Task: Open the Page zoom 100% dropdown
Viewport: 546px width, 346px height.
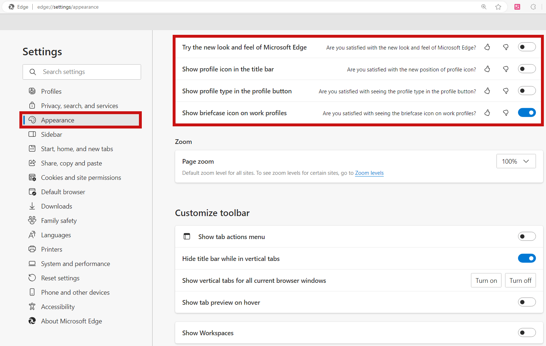Action: click(516, 161)
